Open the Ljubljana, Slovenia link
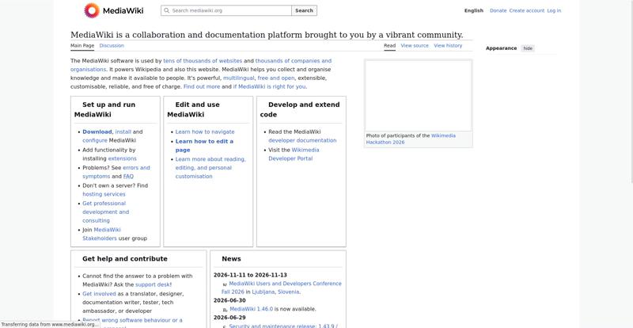This screenshot has width=633, height=328. 275,292
